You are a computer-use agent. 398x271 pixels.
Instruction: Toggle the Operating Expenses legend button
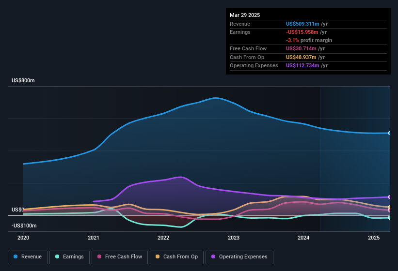point(239,257)
